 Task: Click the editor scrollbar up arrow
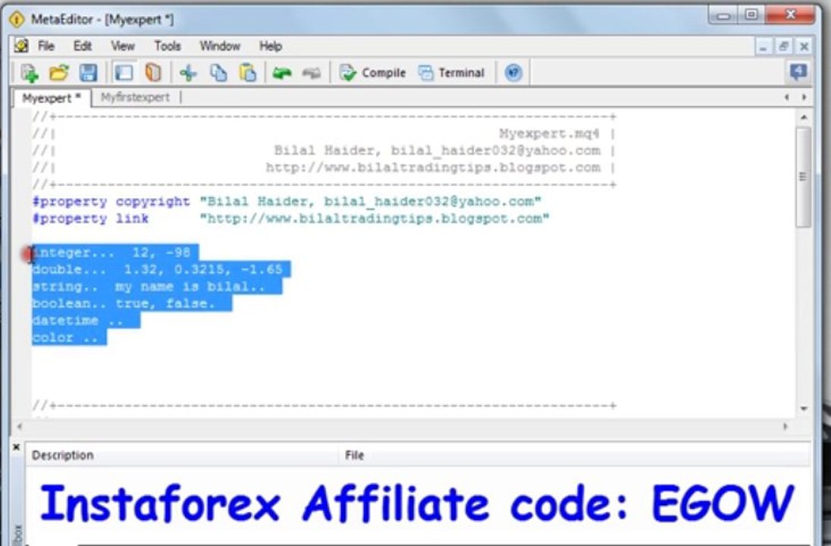804,117
